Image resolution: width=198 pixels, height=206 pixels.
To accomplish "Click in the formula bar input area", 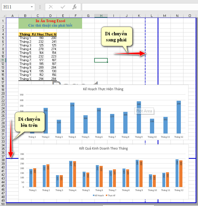I will click(140, 7).
